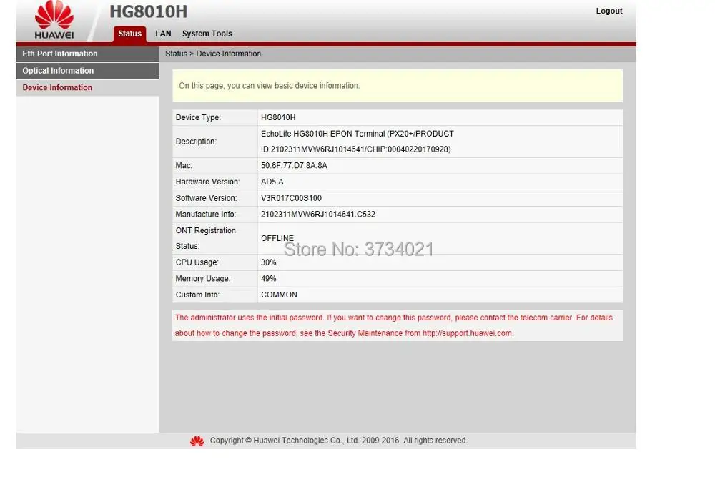Click the ONT Registration Status label
715x497 pixels.
(x=206, y=238)
